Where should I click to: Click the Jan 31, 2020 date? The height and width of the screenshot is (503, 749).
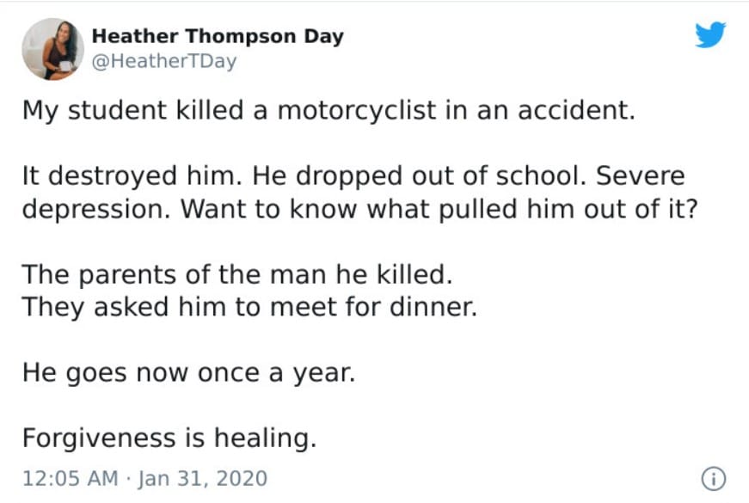pos(203,479)
